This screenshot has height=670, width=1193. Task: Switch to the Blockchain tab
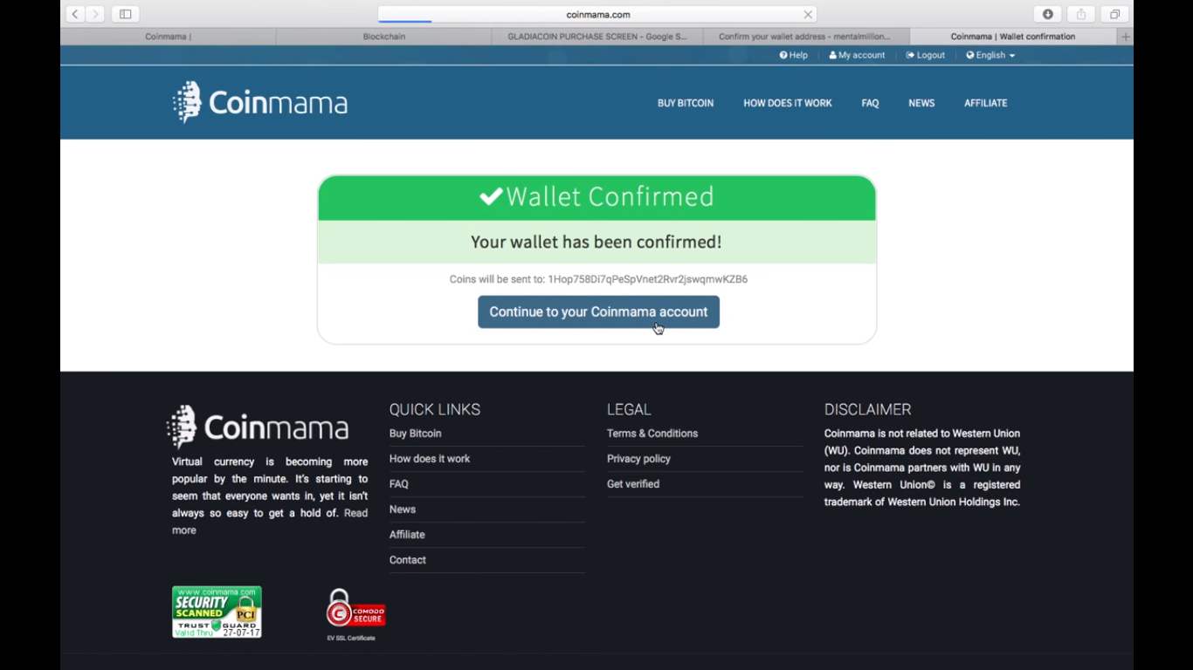[384, 37]
